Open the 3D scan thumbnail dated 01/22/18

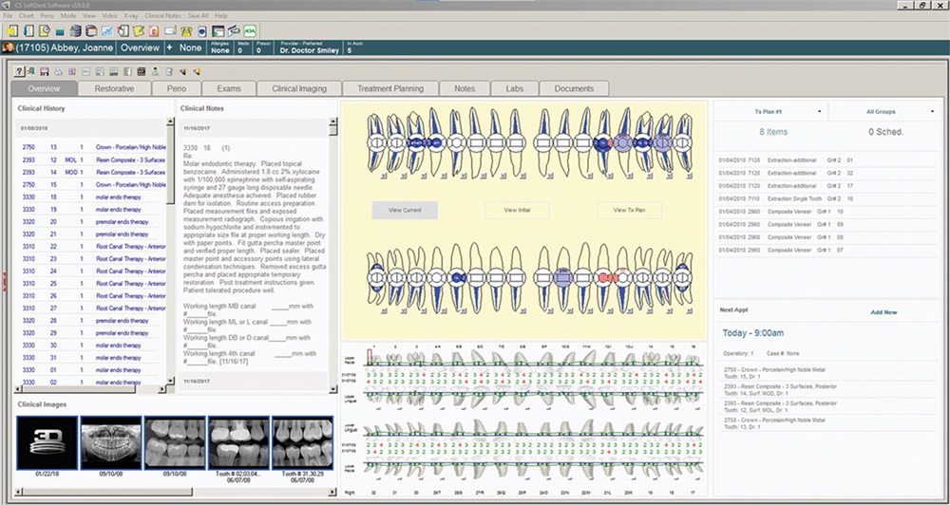[47, 442]
